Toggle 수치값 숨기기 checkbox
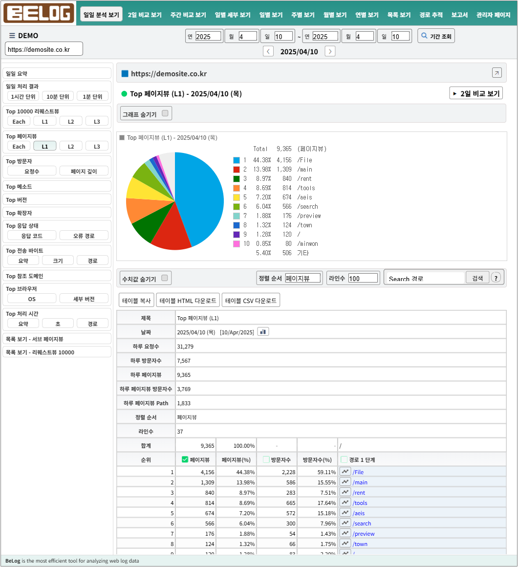 tap(165, 278)
